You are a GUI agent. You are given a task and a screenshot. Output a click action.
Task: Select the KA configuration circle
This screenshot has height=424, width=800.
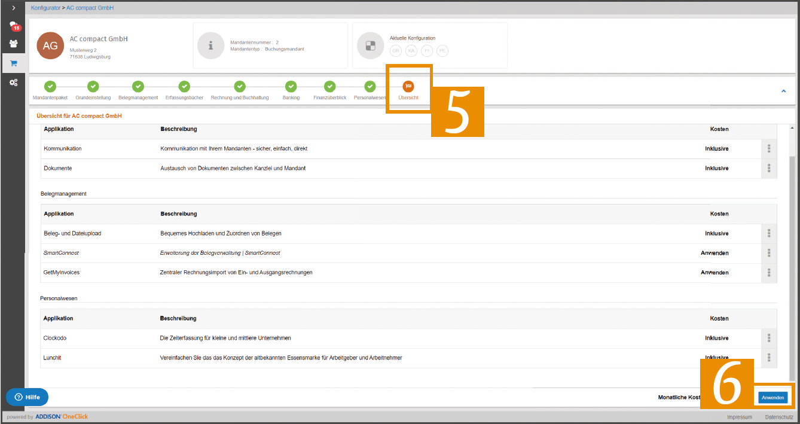411,51
